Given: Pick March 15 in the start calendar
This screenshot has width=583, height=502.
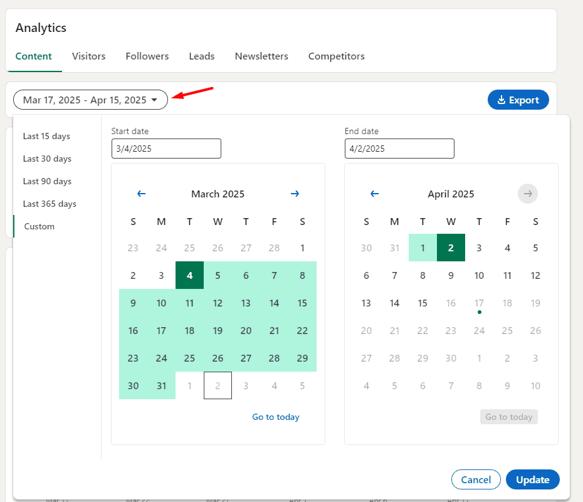Looking at the screenshot, I should [302, 303].
